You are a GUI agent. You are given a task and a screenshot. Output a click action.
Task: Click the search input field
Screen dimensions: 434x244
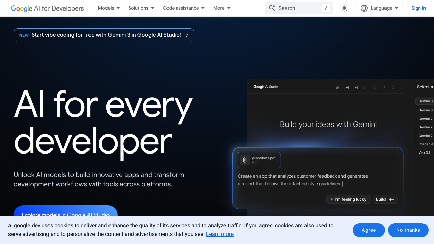coord(298,8)
